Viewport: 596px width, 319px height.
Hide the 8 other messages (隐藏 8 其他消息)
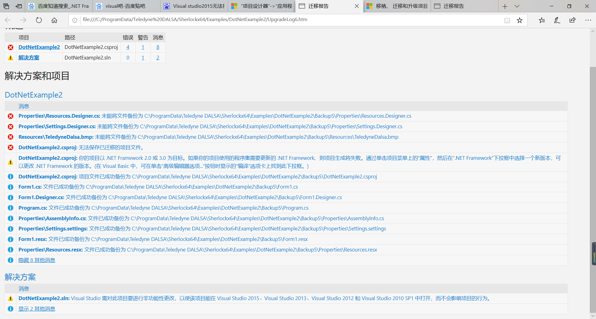pos(37,260)
